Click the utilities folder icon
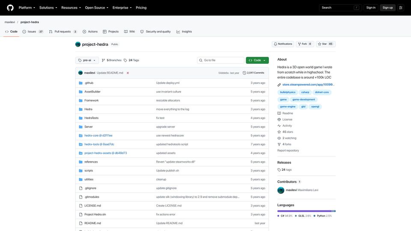The image size is (411, 231). pyautogui.click(x=81, y=179)
